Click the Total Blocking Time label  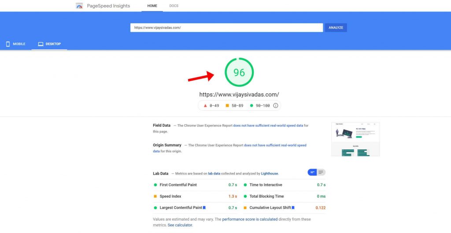[x=266, y=196]
